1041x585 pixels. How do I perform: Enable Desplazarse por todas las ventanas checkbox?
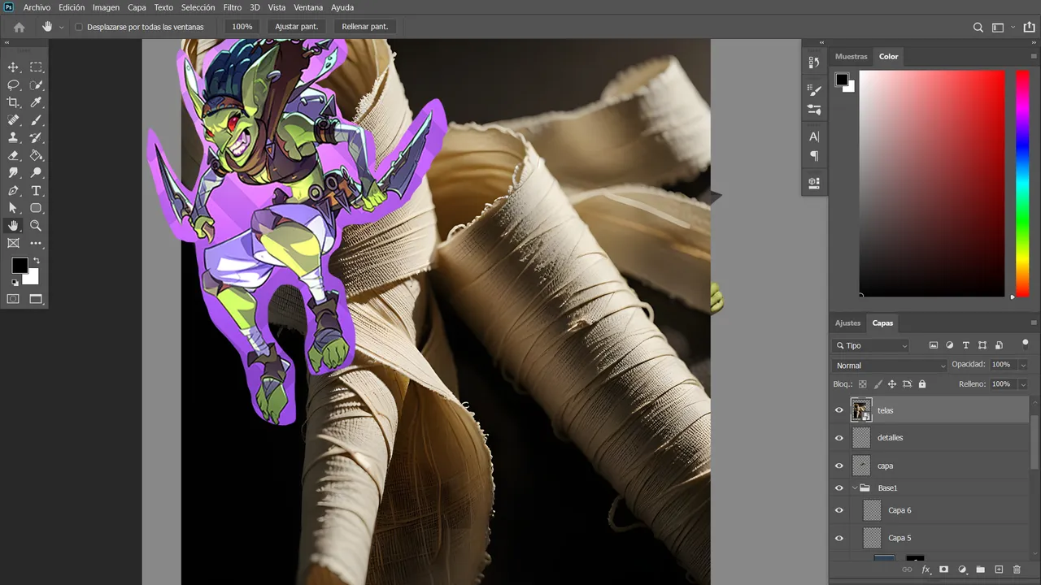pos(79,27)
